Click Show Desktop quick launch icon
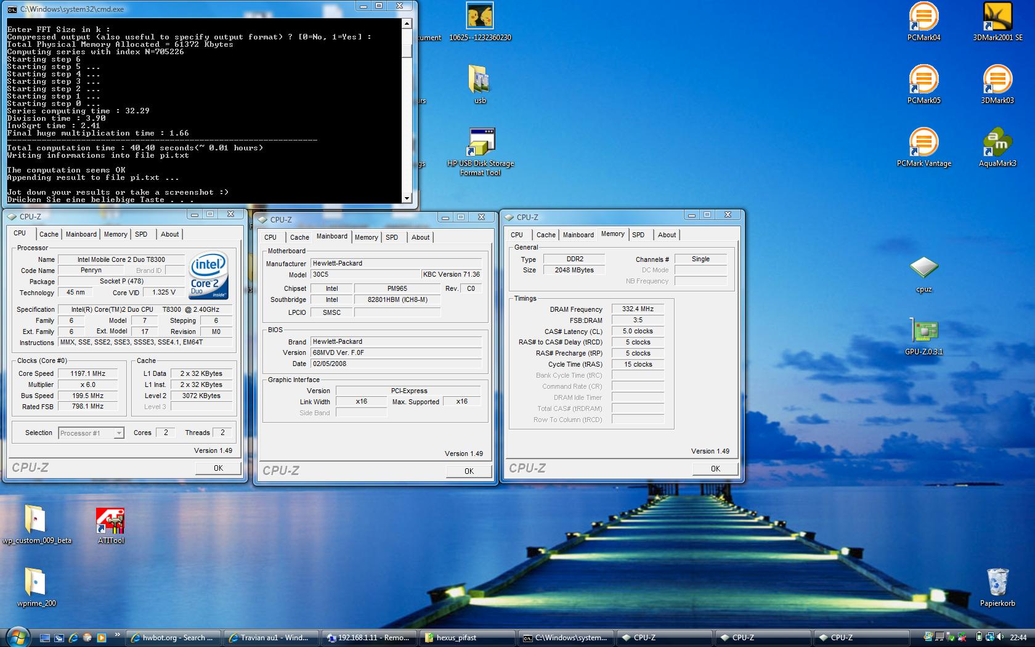This screenshot has height=647, width=1035. (45, 638)
